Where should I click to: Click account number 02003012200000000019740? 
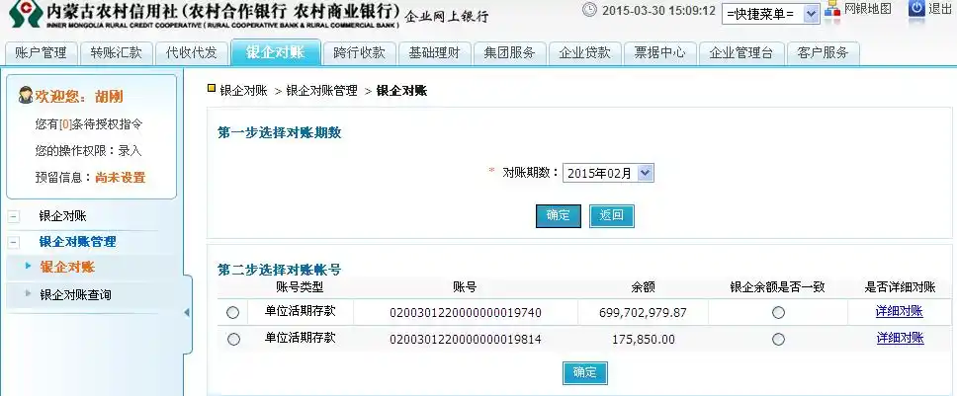[466, 313]
